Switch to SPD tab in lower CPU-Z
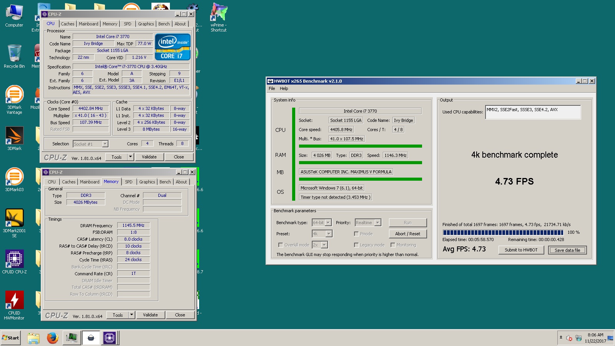The height and width of the screenshot is (346, 615). click(129, 182)
